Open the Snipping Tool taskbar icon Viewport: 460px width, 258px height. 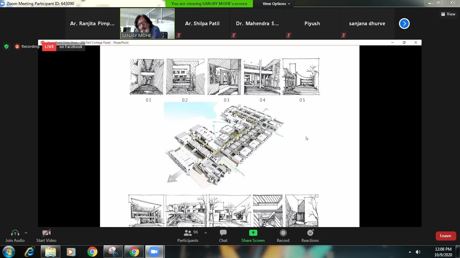coord(113,252)
